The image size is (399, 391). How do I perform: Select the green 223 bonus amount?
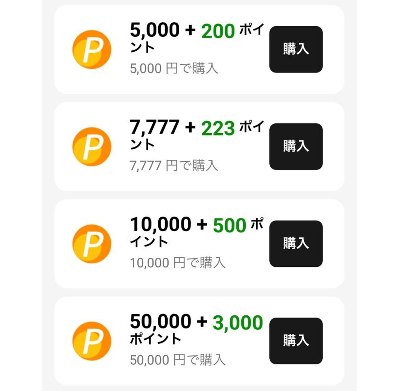pyautogui.click(x=218, y=129)
